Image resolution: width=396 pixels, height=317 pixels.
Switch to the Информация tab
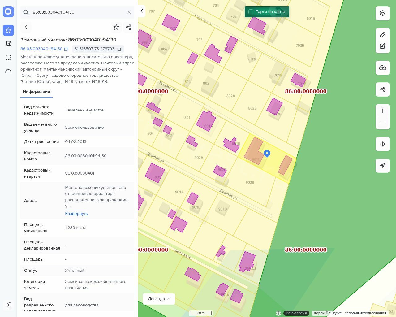tap(37, 92)
